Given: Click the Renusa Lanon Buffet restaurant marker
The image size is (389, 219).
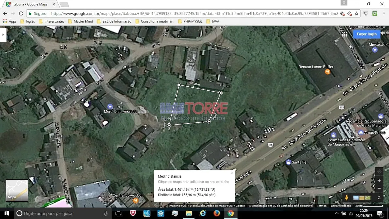Looking at the screenshot, I should [327, 72].
